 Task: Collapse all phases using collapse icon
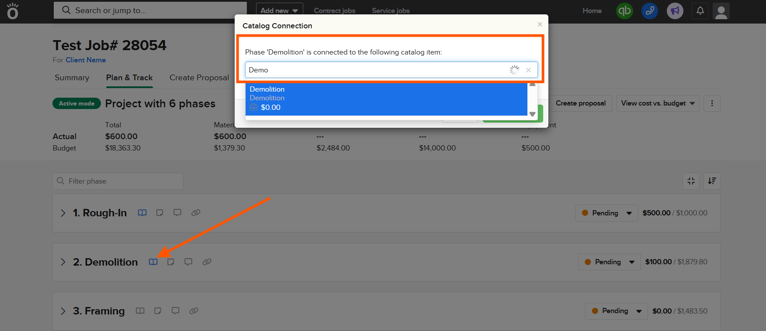tap(691, 181)
